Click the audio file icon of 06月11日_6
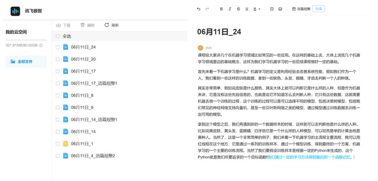378x181 pixels. (66, 107)
